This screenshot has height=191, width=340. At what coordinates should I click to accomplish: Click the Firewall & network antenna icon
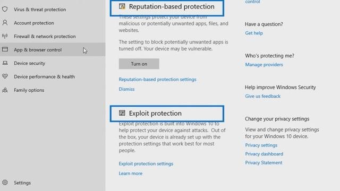pos(5,36)
